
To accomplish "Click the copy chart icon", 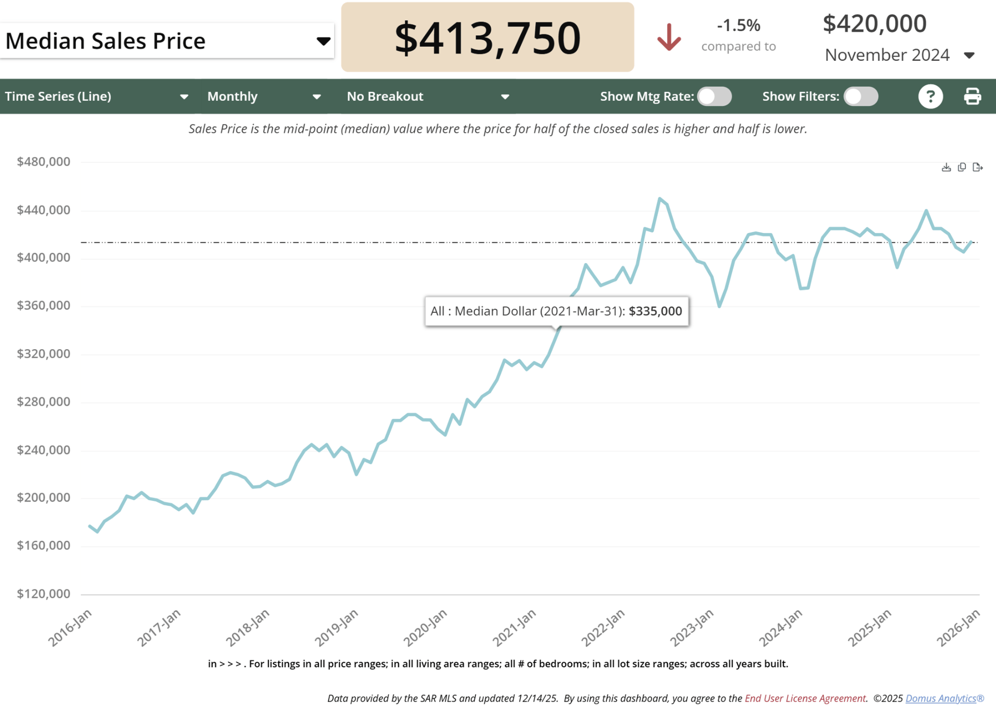I will click(x=961, y=167).
